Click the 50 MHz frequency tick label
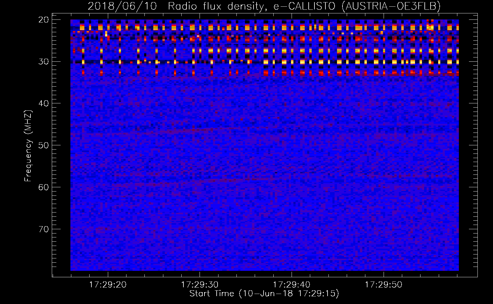Image resolution: width=493 pixels, height=304 pixels. (44, 145)
